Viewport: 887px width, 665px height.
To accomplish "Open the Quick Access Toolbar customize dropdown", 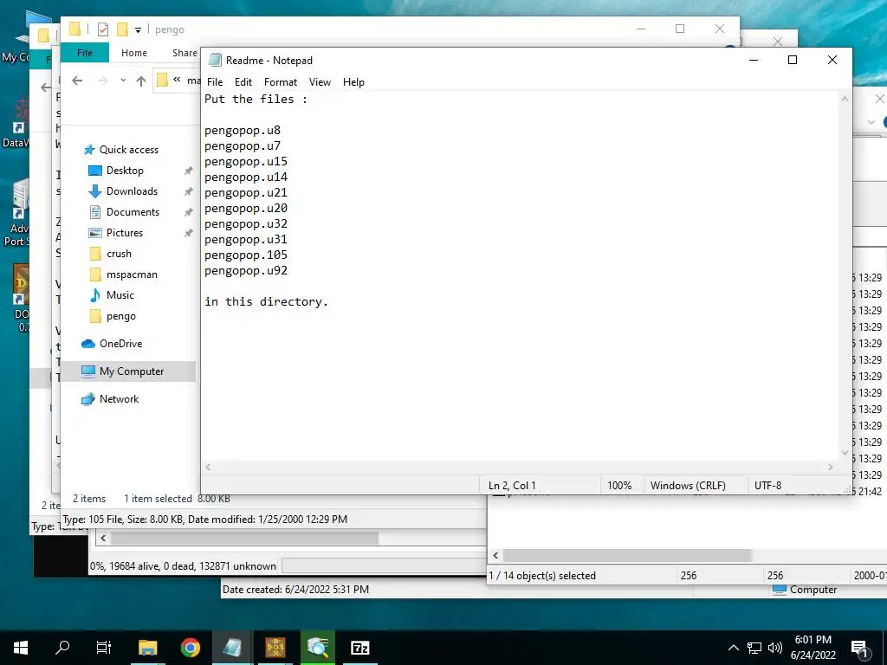I will tap(138, 30).
